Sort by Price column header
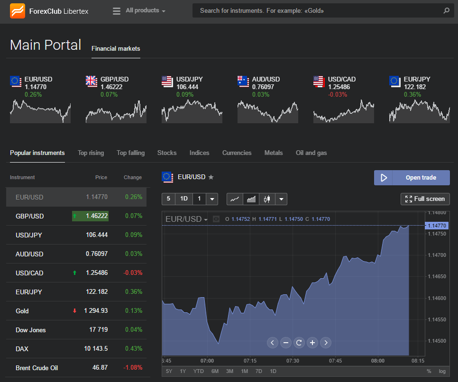Viewport: 458px width, 382px height. point(101,177)
